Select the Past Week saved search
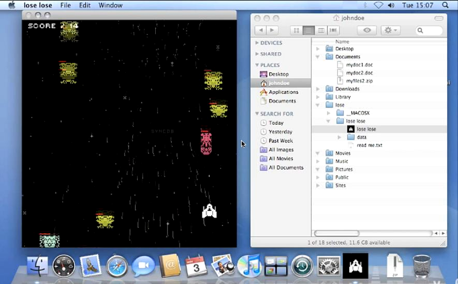The height and width of the screenshot is (284, 458). [280, 141]
